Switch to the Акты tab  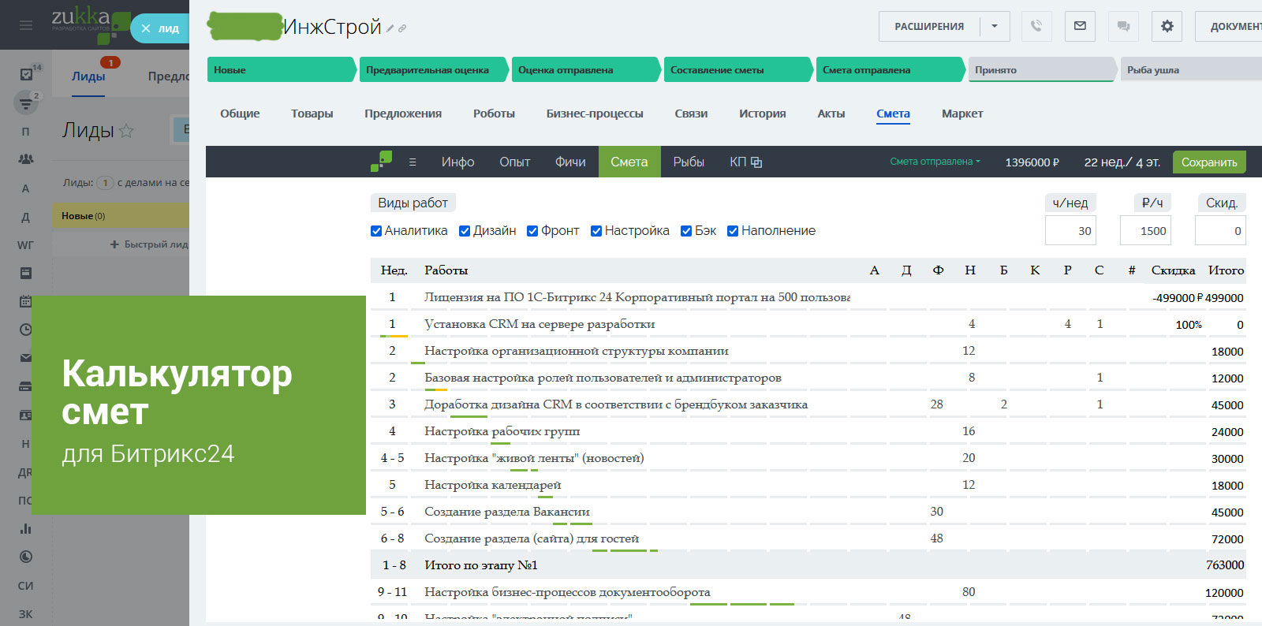click(831, 114)
